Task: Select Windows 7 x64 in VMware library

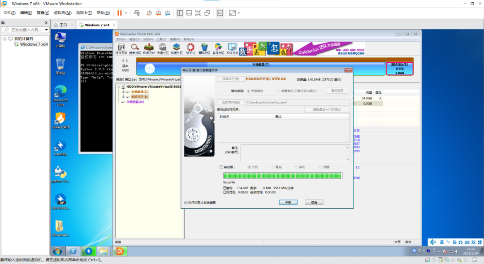Action: coord(34,44)
